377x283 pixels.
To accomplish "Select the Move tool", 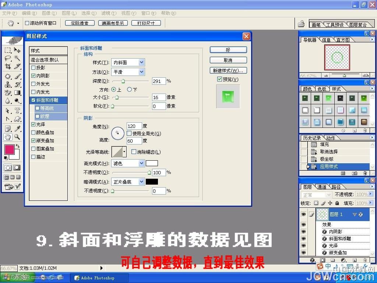I will point(17,50).
